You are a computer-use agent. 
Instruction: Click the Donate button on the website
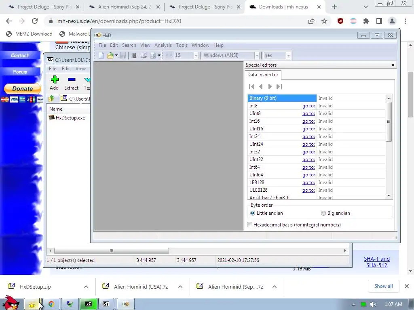(23, 88)
